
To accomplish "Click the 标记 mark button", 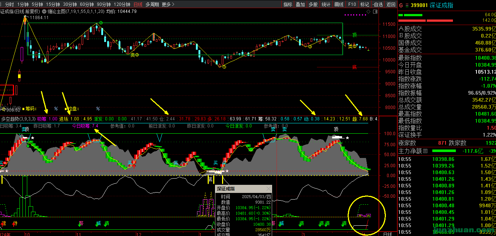I will click(x=365, y=4).
